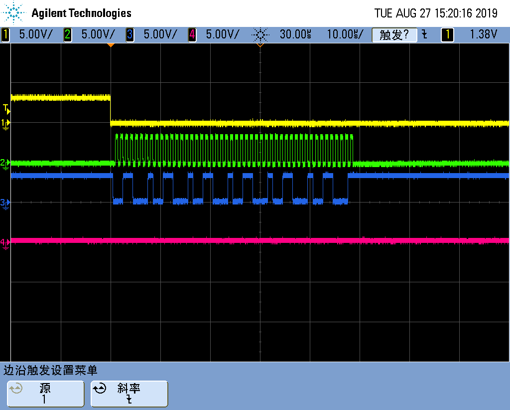Click the slope symbol selector next to 触发?

pos(424,35)
